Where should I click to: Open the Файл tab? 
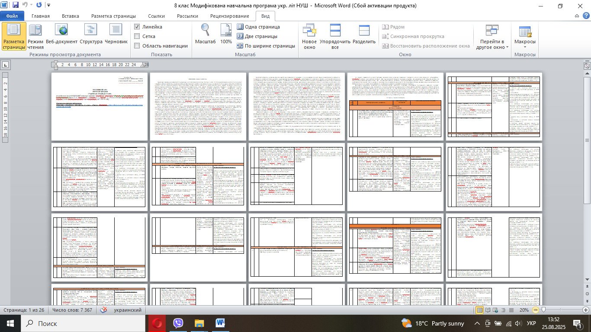click(12, 16)
